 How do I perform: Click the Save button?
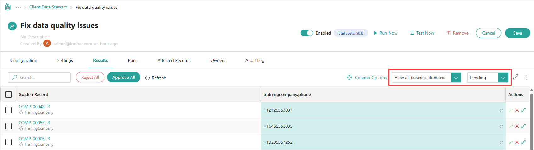pyautogui.click(x=517, y=33)
